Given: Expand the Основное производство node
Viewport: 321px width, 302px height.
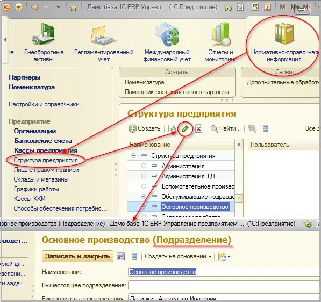Looking at the screenshot, I should 144,207.
